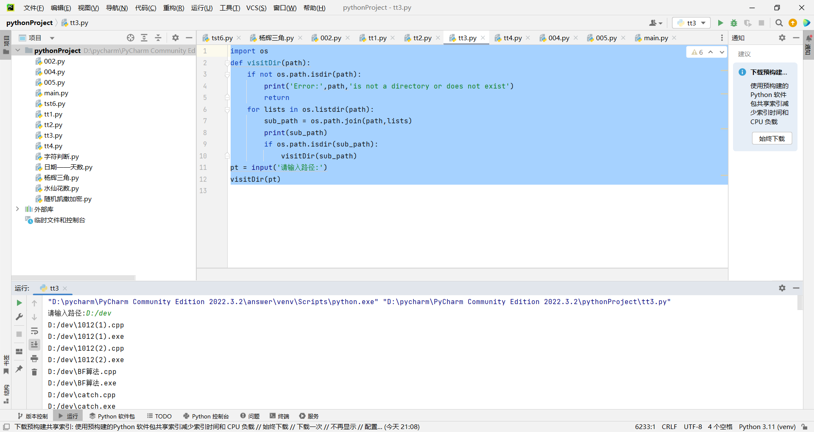Expand the 外部库 tree node

[x=17, y=209]
